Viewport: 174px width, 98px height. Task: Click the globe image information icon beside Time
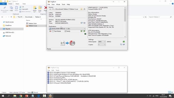click(x=82, y=23)
